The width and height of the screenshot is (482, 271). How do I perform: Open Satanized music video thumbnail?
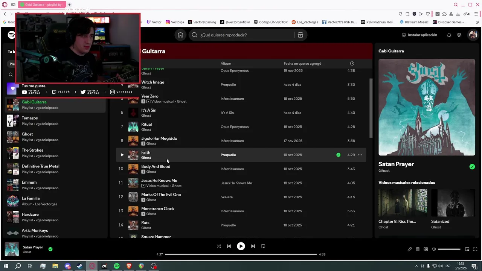point(453,202)
